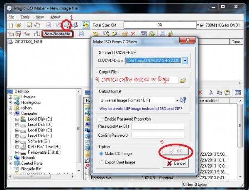Click the Add files icon in second toolbar
The width and height of the screenshot is (249, 190).
pyautogui.click(x=11, y=34)
